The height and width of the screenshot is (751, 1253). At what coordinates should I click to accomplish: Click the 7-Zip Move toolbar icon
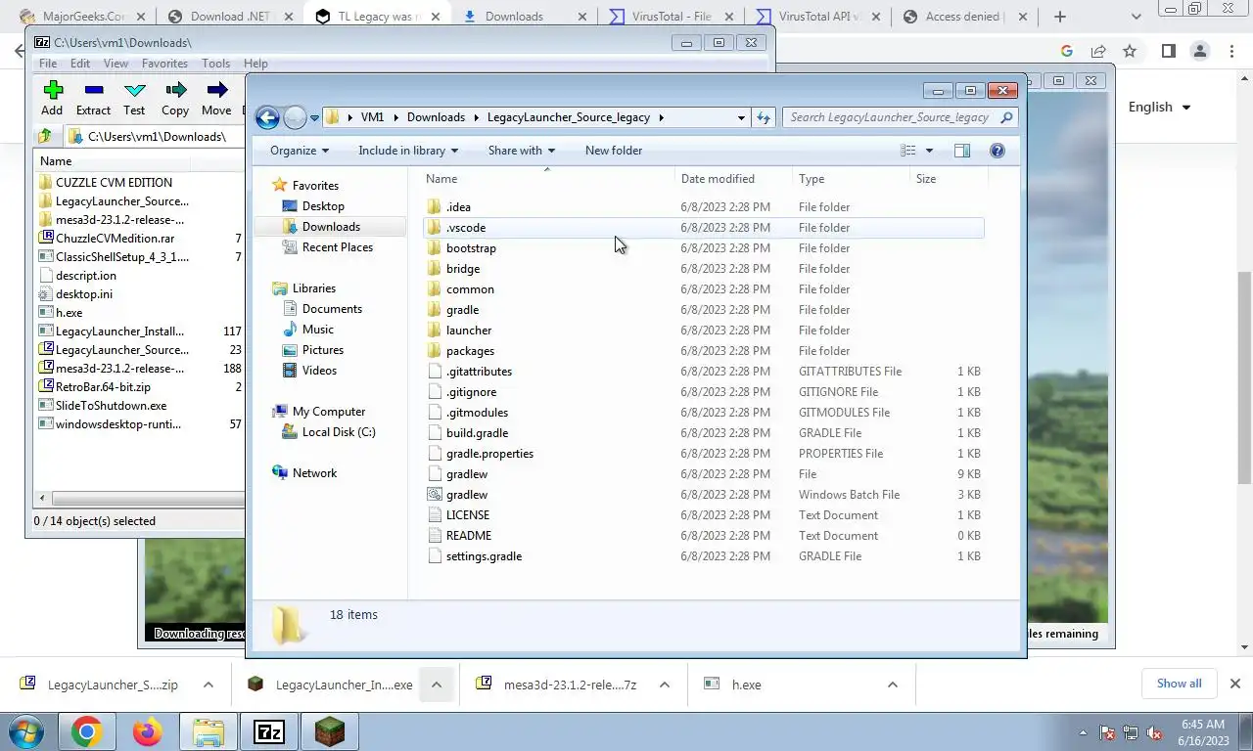(216, 90)
